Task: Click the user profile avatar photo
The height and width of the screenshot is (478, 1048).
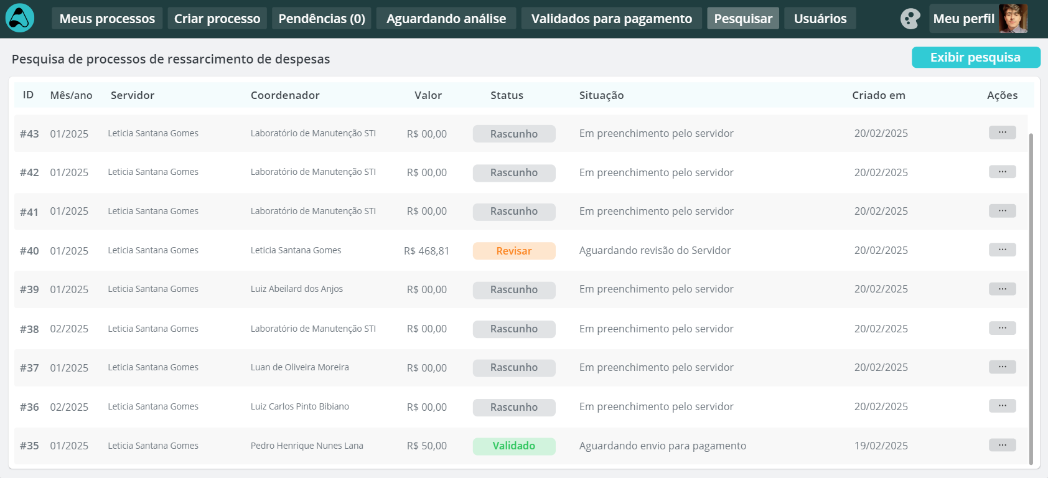Action: click(x=1013, y=19)
